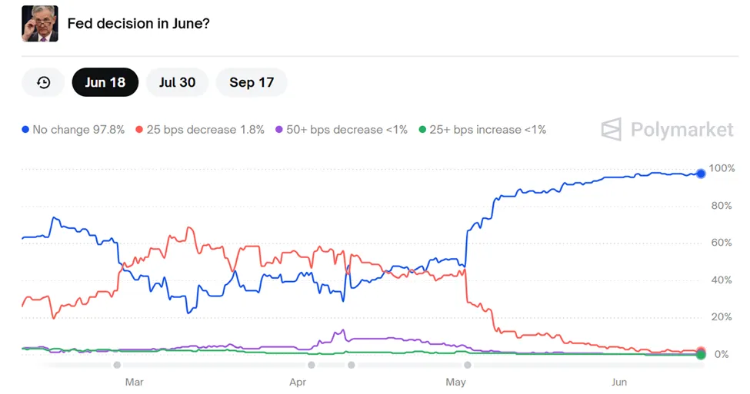This screenshot has width=750, height=394.
Task: Open the 'Fed decision in June?' title link
Action: click(138, 24)
